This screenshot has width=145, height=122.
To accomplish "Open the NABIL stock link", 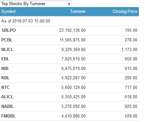I will 7,106.
